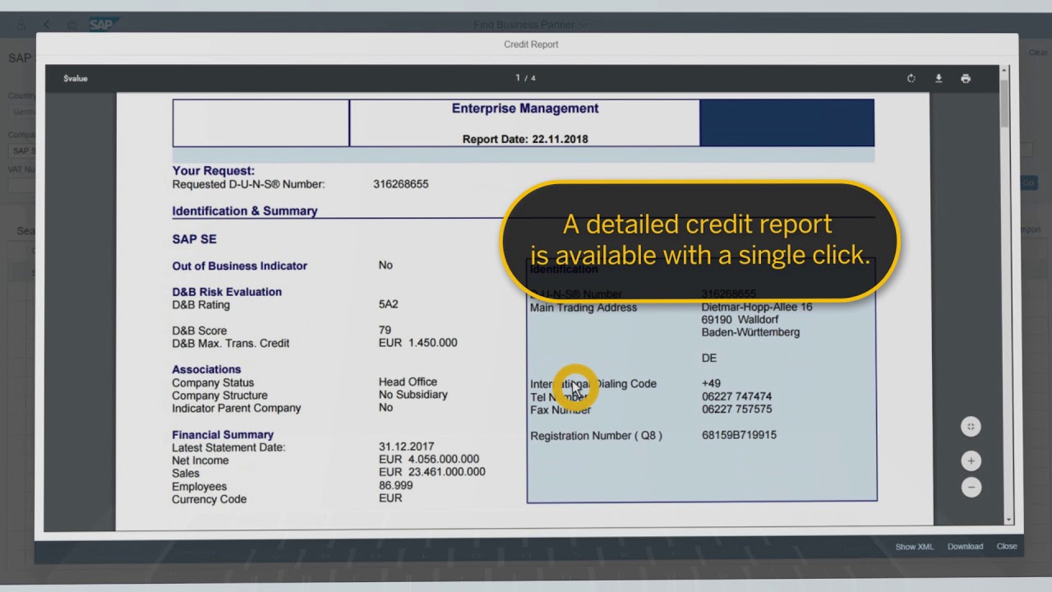Click the dialing code +49
Screen dimensions: 1052x592
coord(711,383)
